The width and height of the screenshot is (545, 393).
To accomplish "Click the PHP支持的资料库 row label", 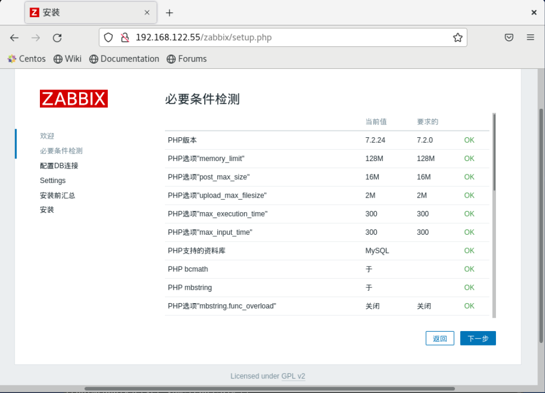I will coord(197,251).
